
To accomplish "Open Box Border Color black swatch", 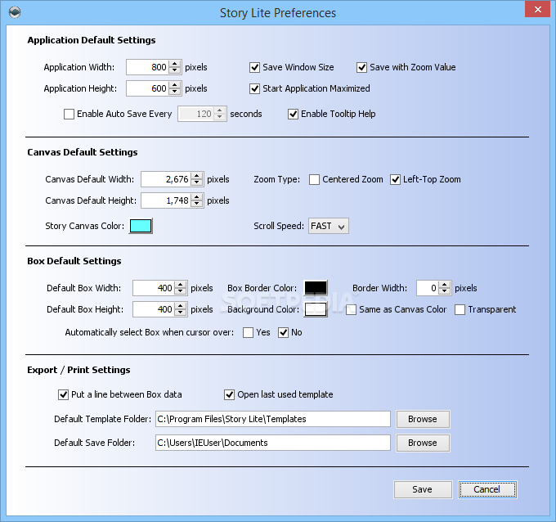I will pos(316,288).
